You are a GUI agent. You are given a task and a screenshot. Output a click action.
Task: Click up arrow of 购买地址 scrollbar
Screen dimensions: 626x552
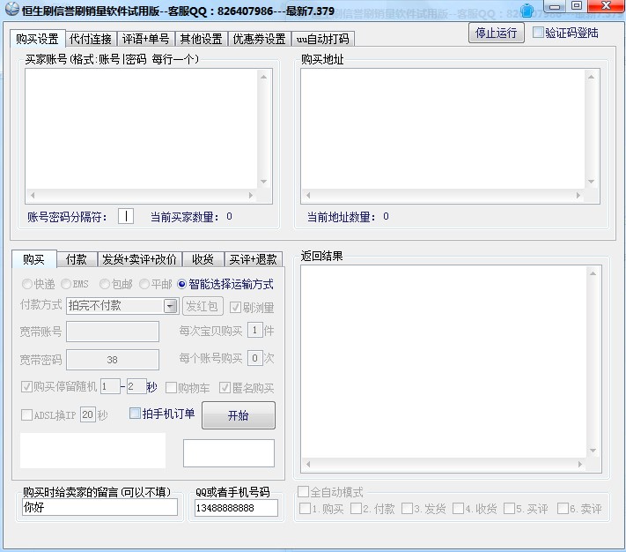tap(592, 77)
